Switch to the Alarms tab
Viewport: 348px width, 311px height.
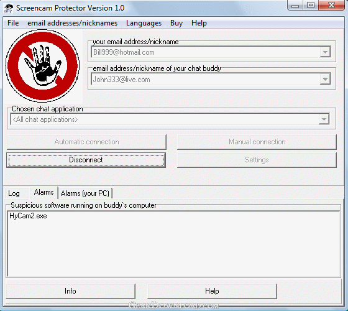click(43, 192)
